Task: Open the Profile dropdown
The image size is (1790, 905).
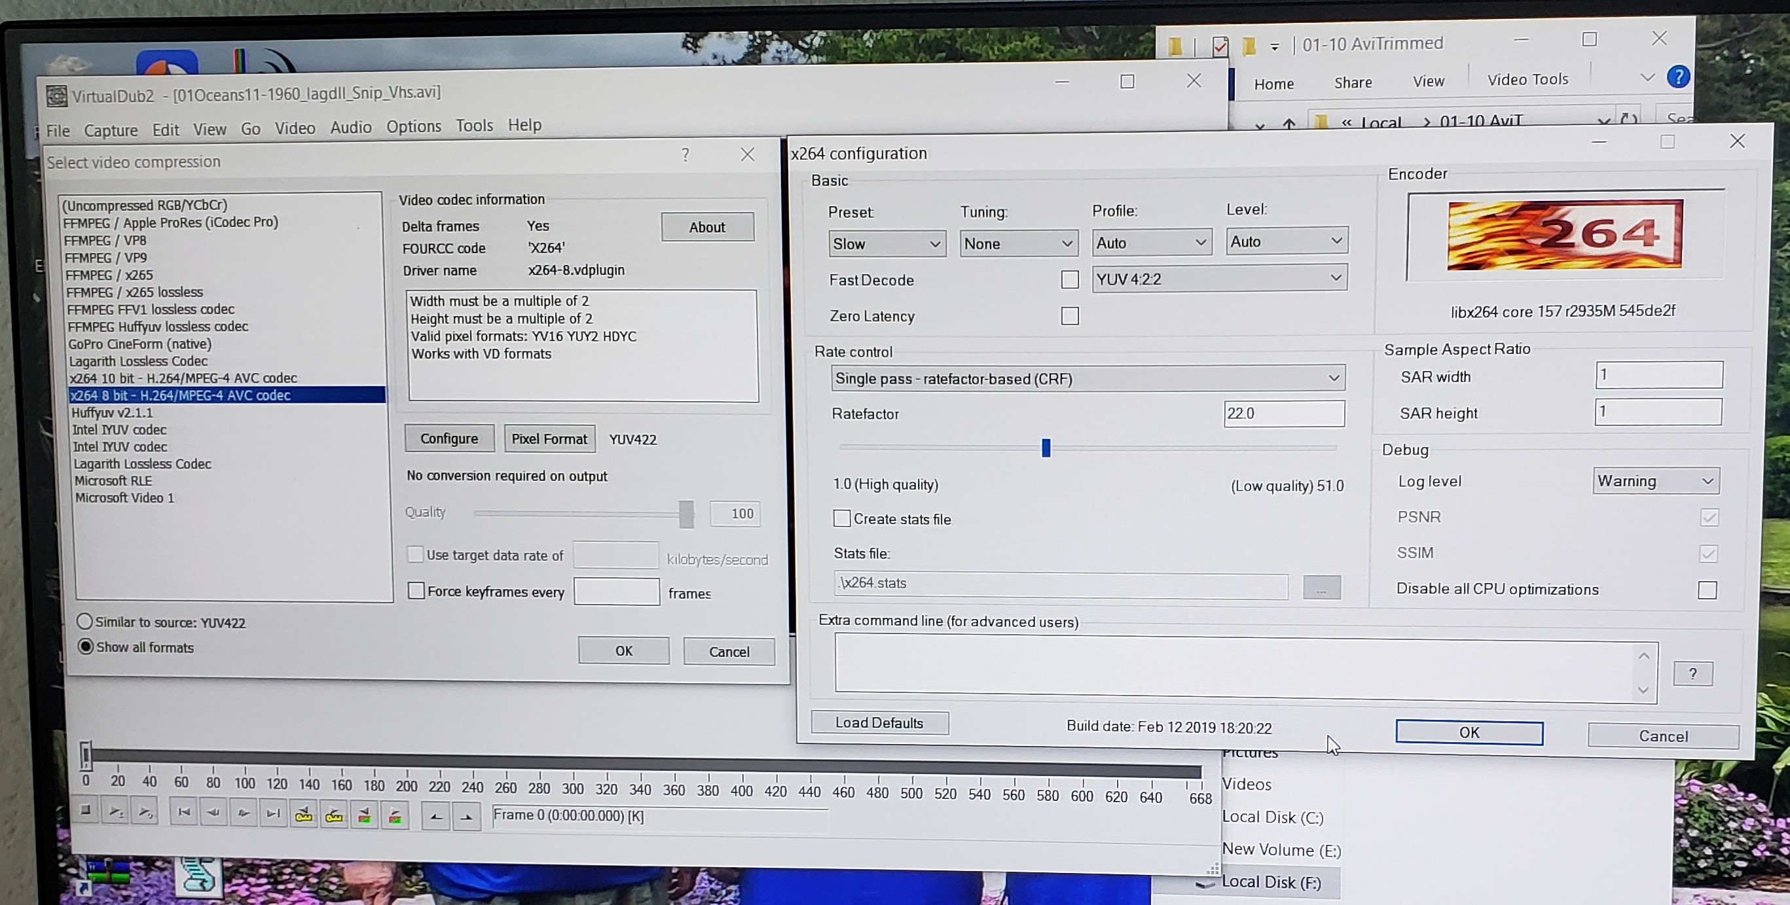Action: 1152,242
